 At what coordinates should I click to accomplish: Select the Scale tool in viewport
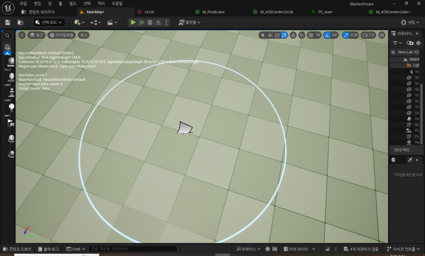(x=284, y=35)
